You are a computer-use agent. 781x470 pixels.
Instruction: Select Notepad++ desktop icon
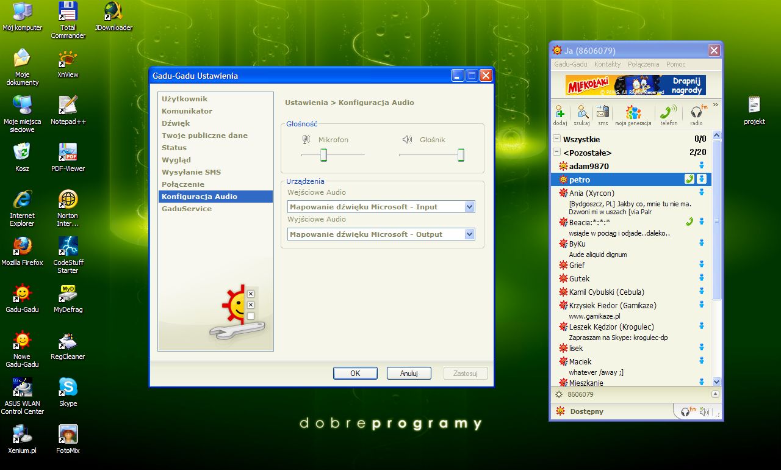[68, 110]
